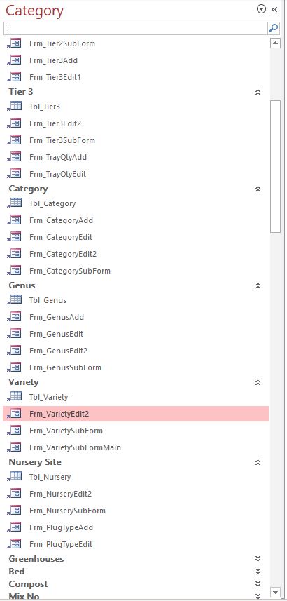287x601 pixels.
Task: Click the Frm_GenusAdd form icon
Action: pyautogui.click(x=15, y=317)
